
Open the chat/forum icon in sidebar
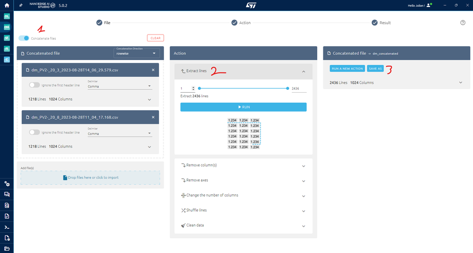7,194
